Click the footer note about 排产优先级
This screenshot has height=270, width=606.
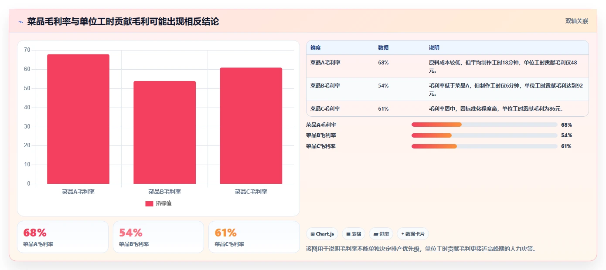click(421, 249)
